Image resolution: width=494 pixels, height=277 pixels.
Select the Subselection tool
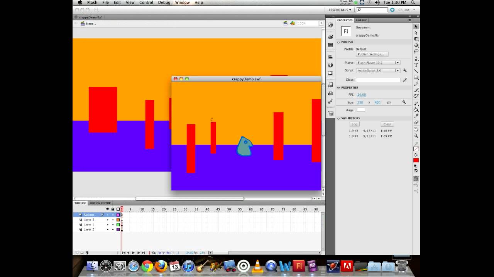point(416,33)
